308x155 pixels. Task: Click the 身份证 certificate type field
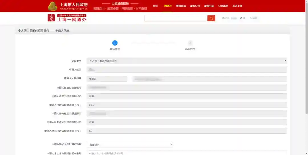[x=107, y=79]
